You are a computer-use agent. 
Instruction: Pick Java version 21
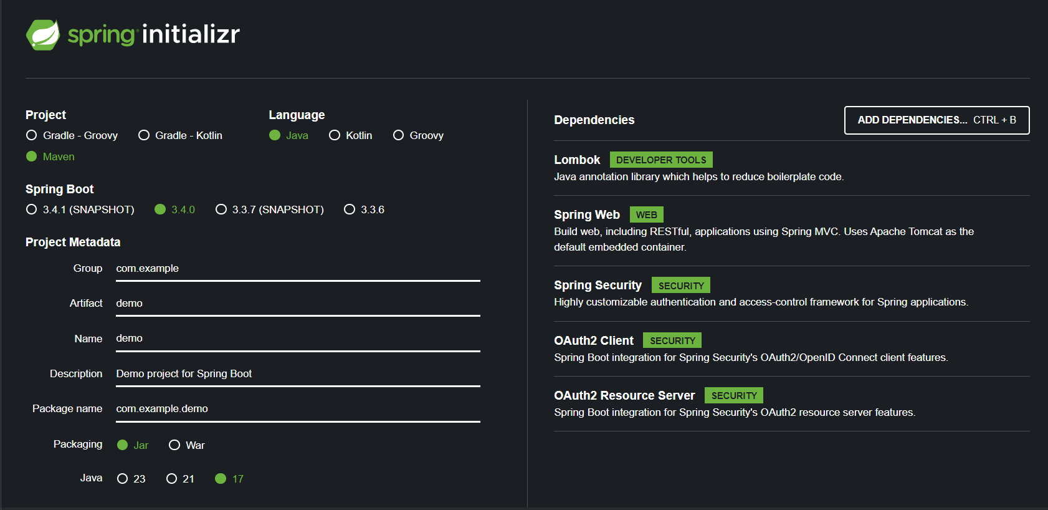(x=180, y=479)
